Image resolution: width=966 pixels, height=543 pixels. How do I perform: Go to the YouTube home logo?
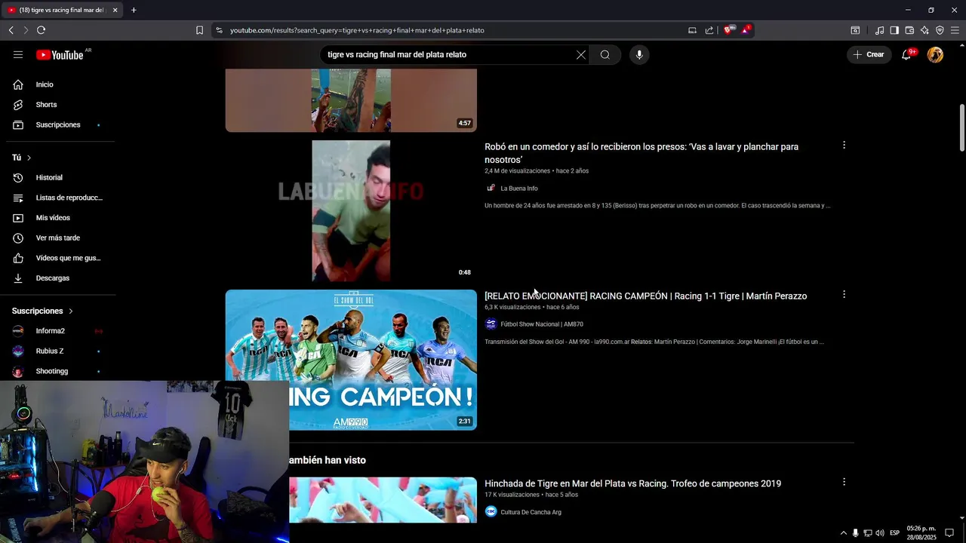pyautogui.click(x=60, y=54)
